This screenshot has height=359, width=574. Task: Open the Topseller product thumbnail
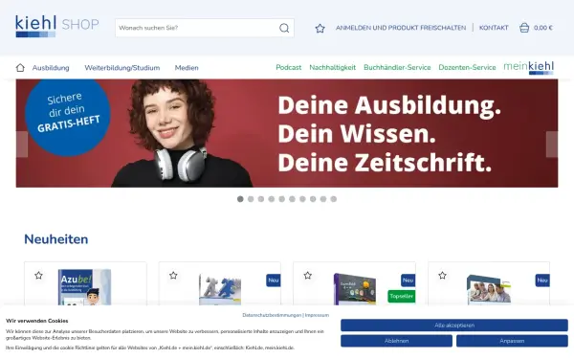355,289
